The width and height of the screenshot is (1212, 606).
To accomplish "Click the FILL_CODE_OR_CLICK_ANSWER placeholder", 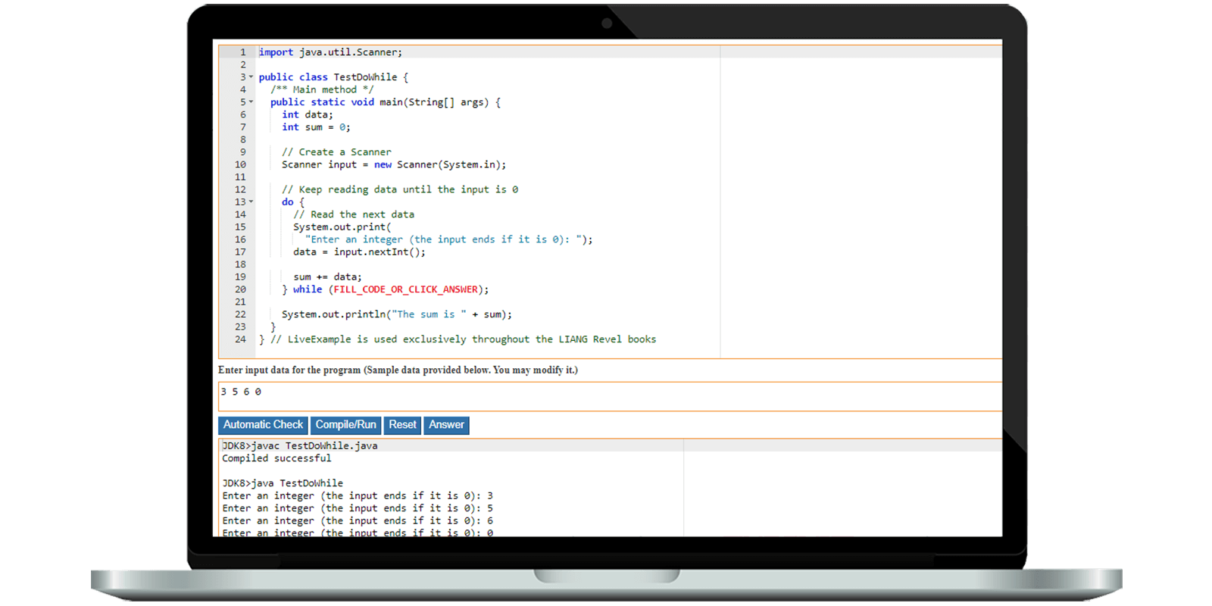I will pyautogui.click(x=405, y=289).
